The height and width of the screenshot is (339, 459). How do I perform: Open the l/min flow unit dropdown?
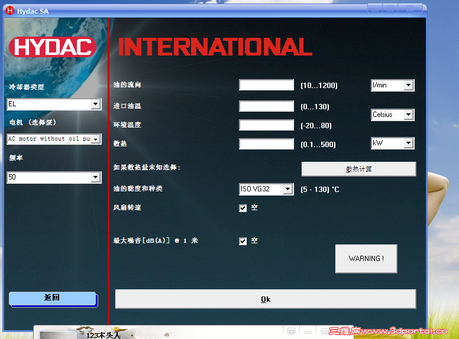[x=408, y=85]
